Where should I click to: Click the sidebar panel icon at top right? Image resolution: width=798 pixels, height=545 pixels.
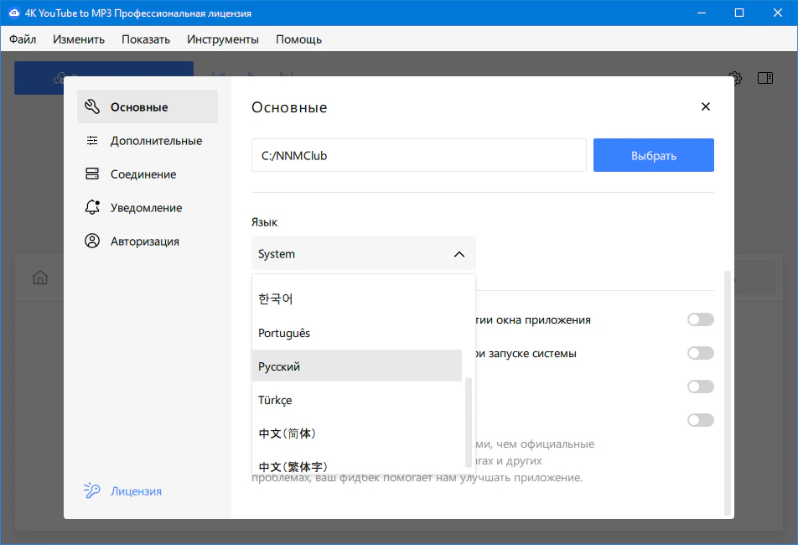pos(764,78)
